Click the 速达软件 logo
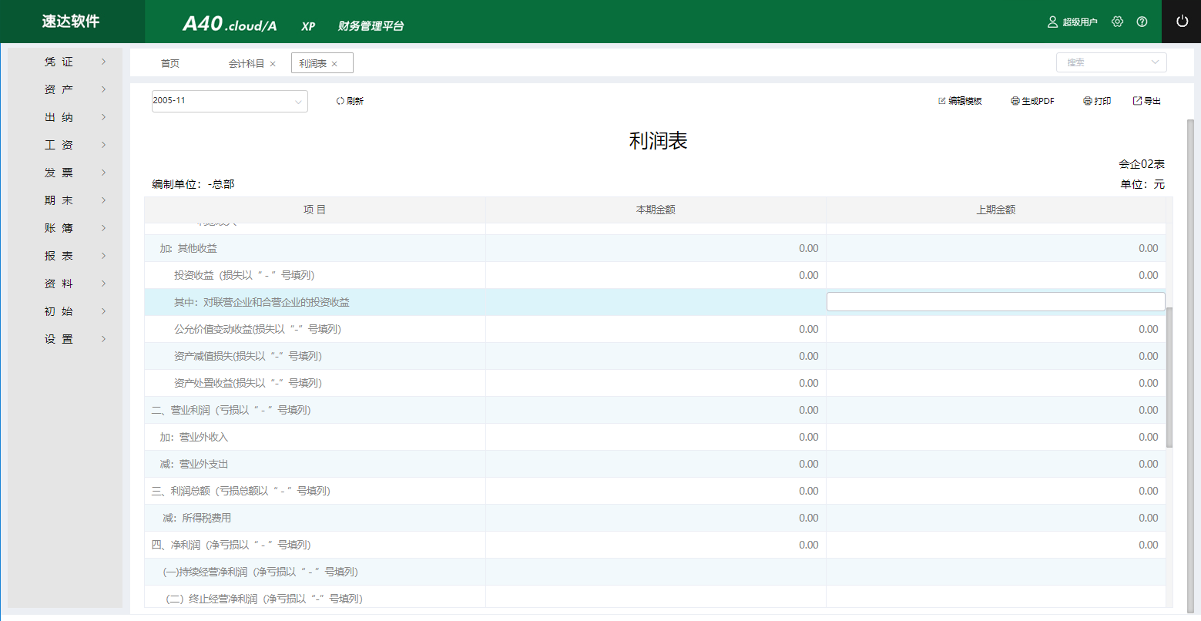 pos(71,22)
